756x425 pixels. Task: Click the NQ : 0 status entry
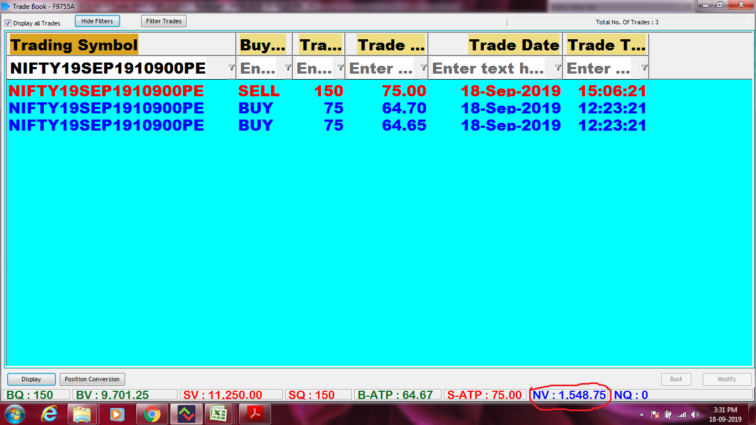(631, 395)
